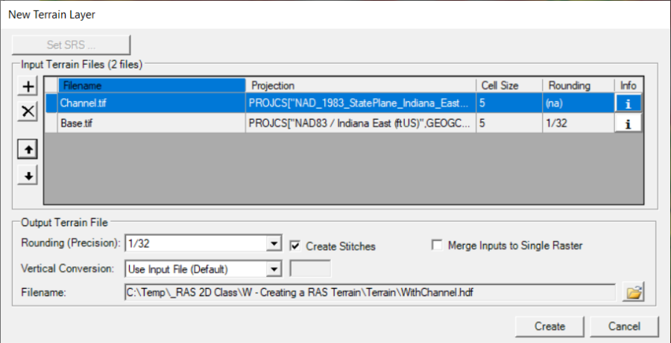Open info for Base.tif

point(628,124)
